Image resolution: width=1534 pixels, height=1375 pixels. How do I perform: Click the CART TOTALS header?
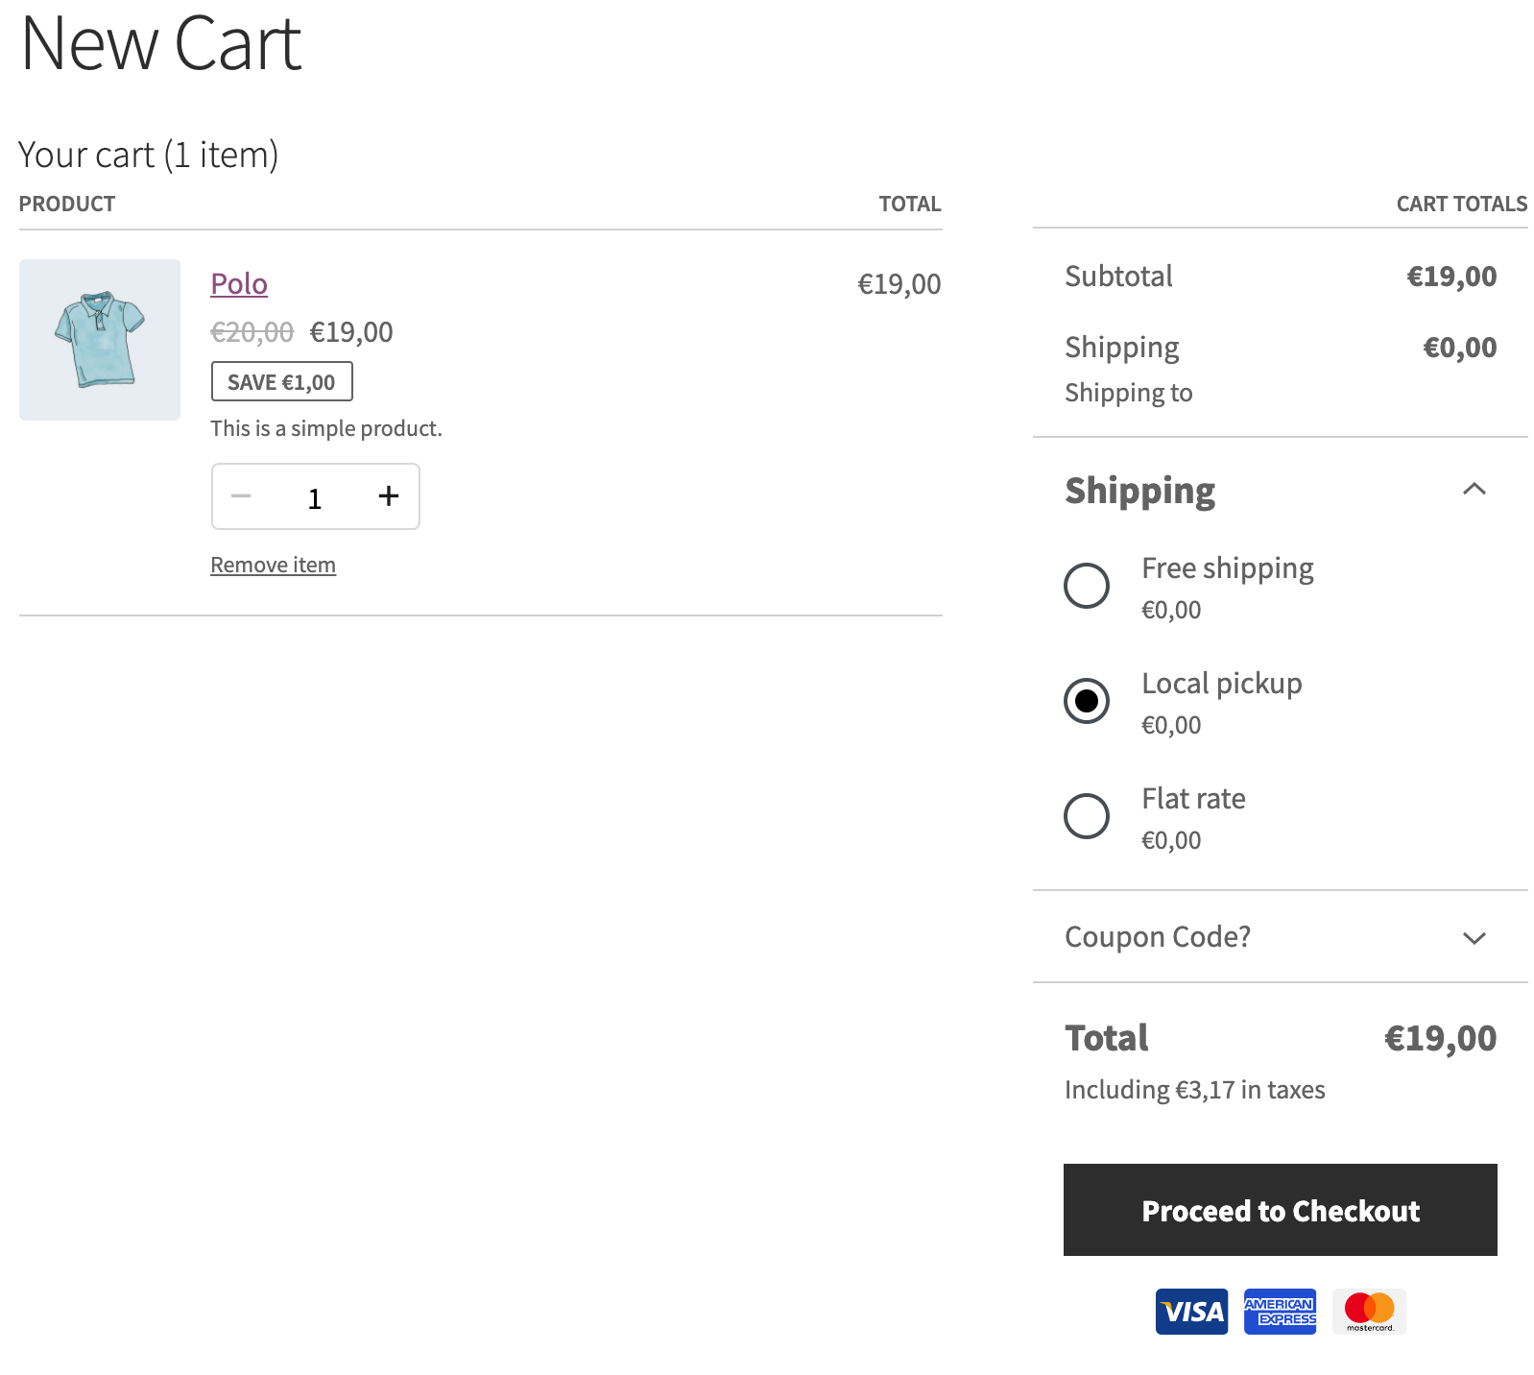click(1461, 203)
